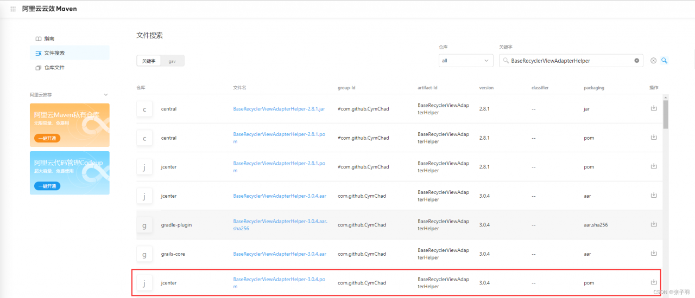Open jcenter BaseRecyclerViewAdapterHelper-3.0.4.aar link
695x298 pixels.
tap(280, 196)
